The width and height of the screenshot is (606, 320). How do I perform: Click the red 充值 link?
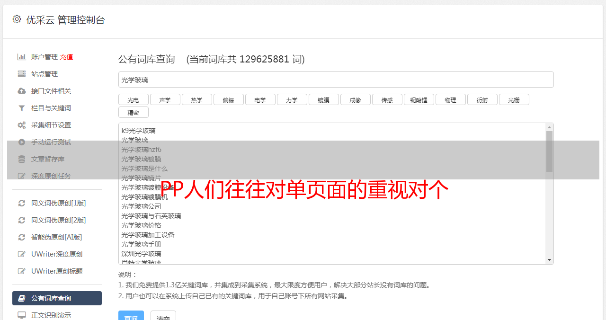[66, 57]
